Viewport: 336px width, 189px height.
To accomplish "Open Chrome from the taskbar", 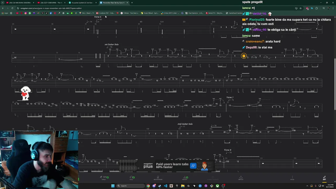I will pyautogui.click(x=148, y=186).
